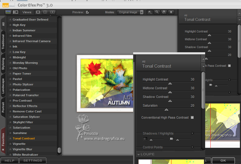Activate the pan hand tool

tap(164, 12)
